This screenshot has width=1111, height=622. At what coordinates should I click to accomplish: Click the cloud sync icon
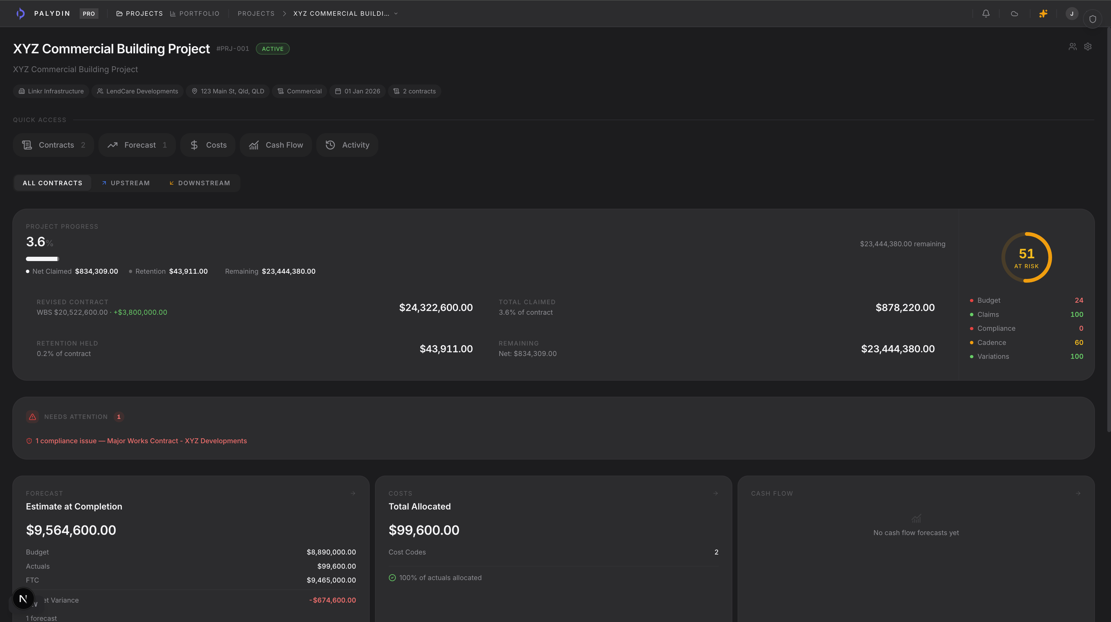click(x=1014, y=13)
